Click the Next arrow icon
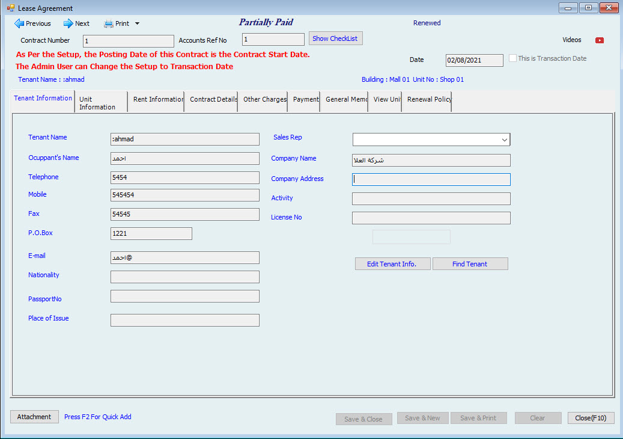This screenshot has height=439, width=623. coord(68,23)
